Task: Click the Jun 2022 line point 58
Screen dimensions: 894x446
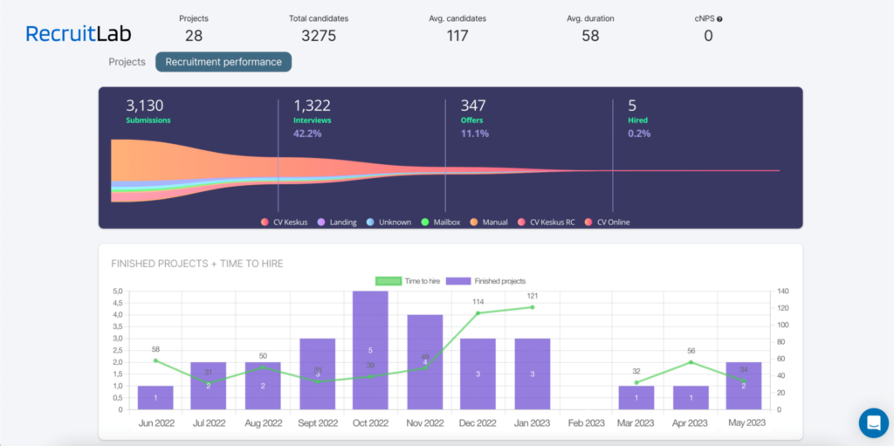Action: coord(155,360)
